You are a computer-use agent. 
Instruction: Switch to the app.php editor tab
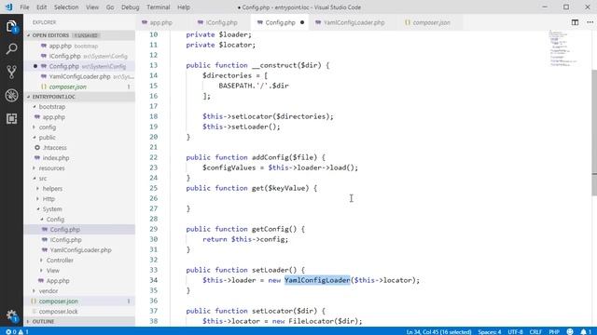[x=160, y=22]
